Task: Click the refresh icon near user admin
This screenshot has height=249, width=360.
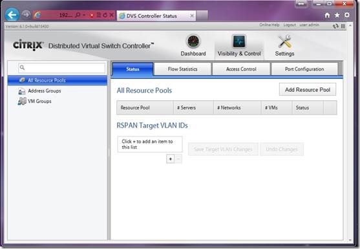Action: point(336,26)
